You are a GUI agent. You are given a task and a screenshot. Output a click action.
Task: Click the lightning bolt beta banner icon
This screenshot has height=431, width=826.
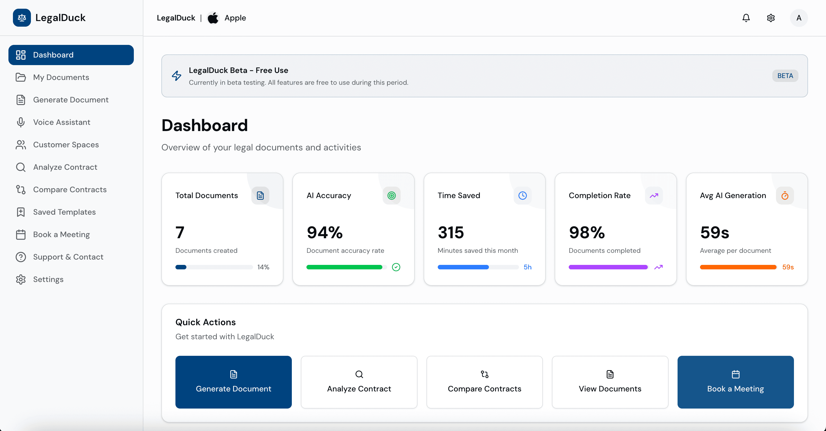click(x=176, y=76)
